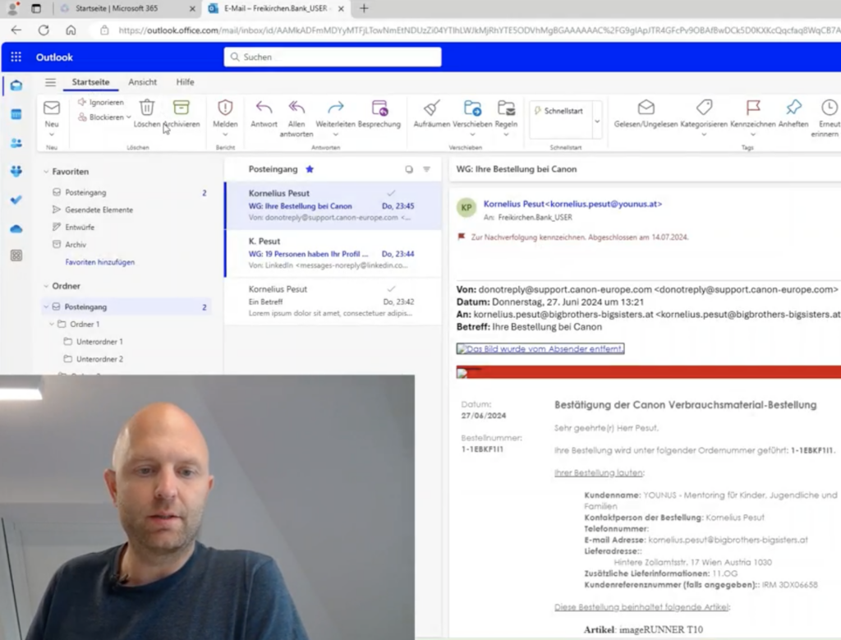Open the Unterordner 2 folder
Screen dimensions: 841x640
point(99,359)
